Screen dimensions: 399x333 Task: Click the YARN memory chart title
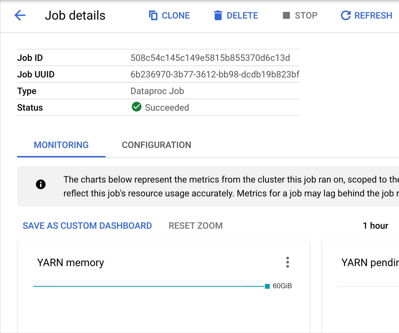pyautogui.click(x=70, y=262)
